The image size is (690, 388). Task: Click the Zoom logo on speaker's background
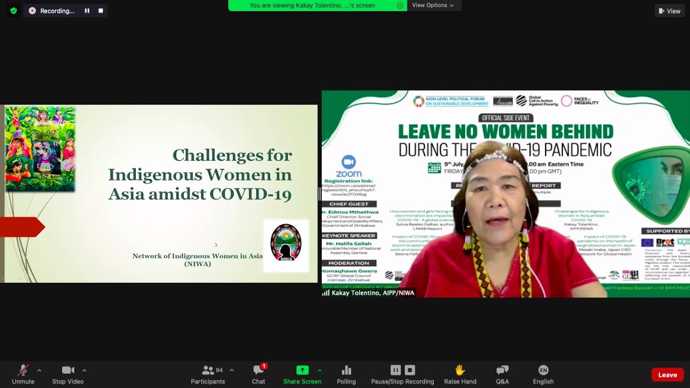(x=349, y=167)
